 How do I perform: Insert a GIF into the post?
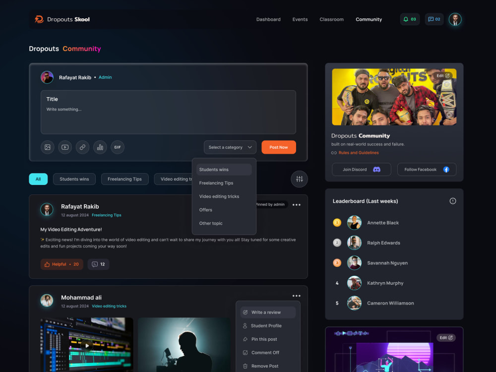click(x=118, y=147)
